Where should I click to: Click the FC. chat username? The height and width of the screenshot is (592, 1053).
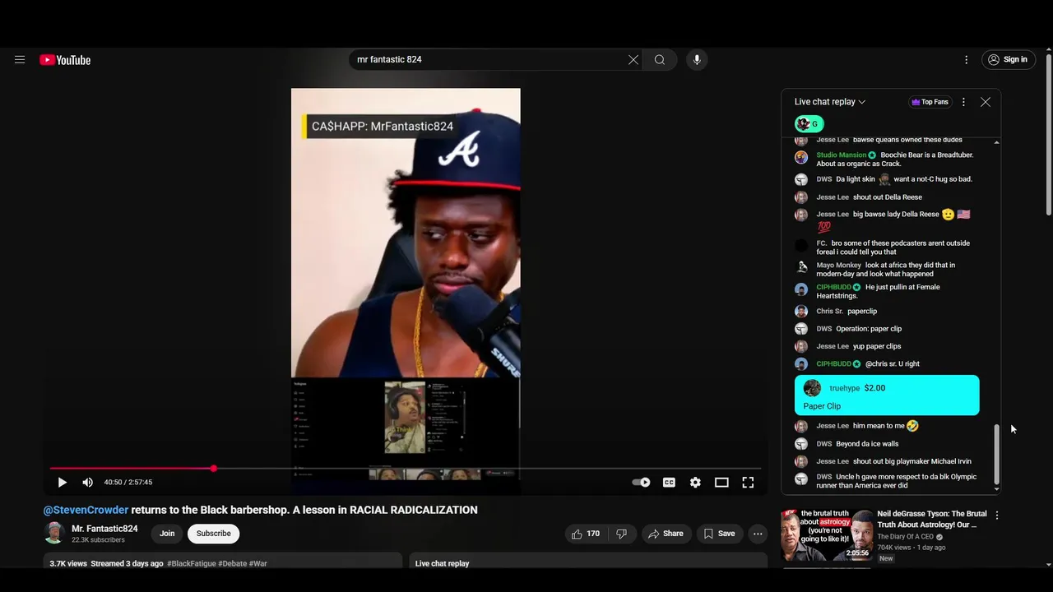pyautogui.click(x=821, y=243)
